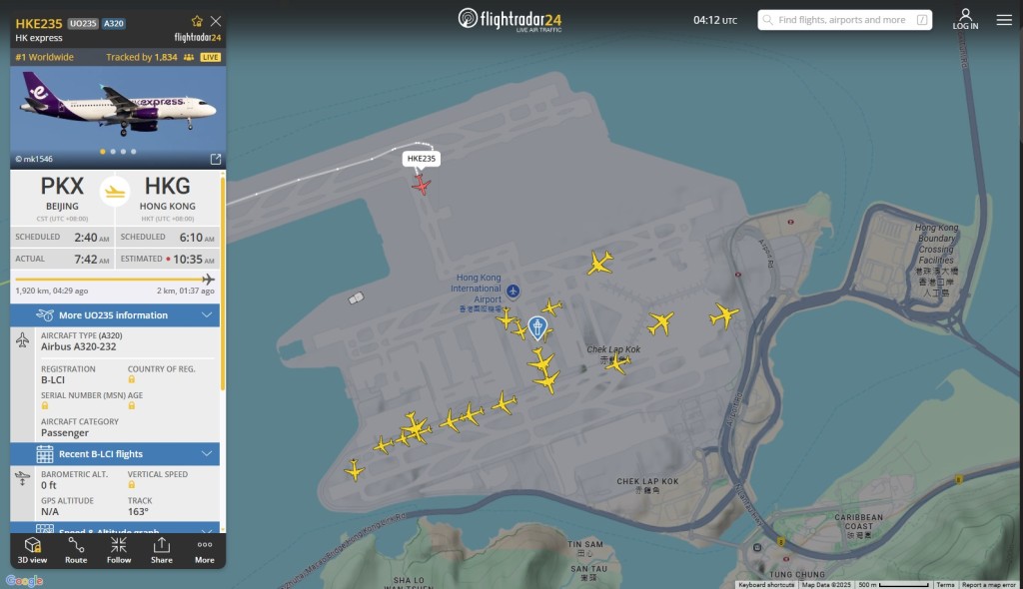
Task: Click the Google logo on map
Action: [24, 581]
